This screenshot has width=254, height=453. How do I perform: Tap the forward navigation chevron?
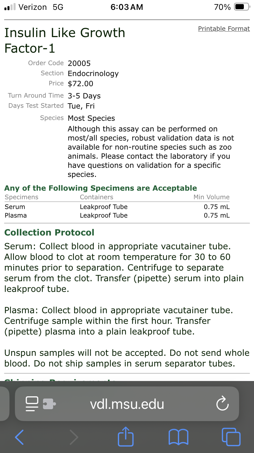point(74,437)
